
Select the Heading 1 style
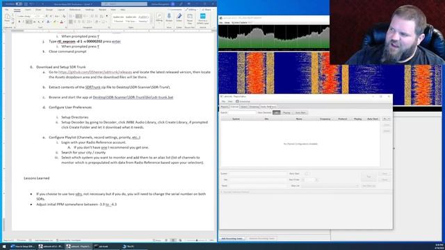coord(143,19)
